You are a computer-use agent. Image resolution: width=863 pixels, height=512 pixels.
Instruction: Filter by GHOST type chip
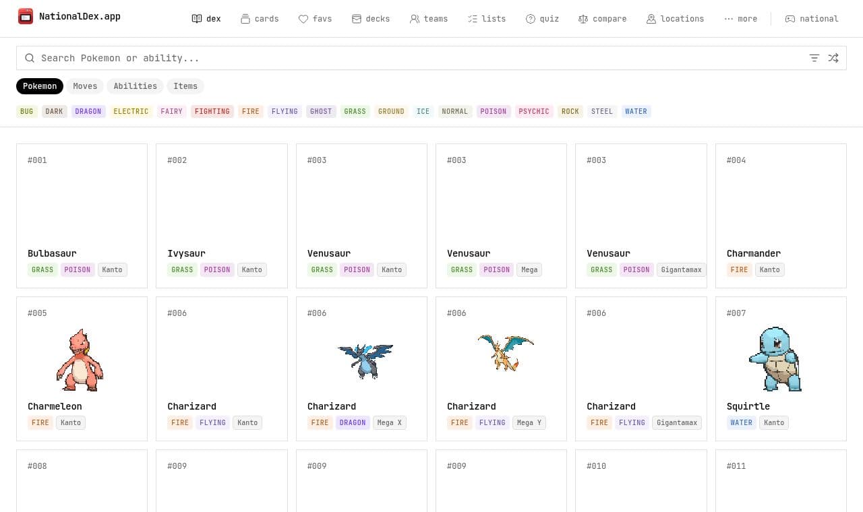tap(321, 112)
